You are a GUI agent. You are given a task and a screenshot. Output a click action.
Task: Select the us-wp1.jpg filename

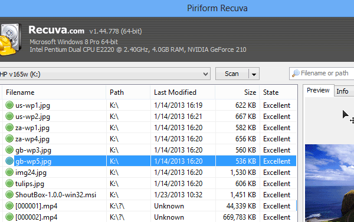(x=32, y=105)
